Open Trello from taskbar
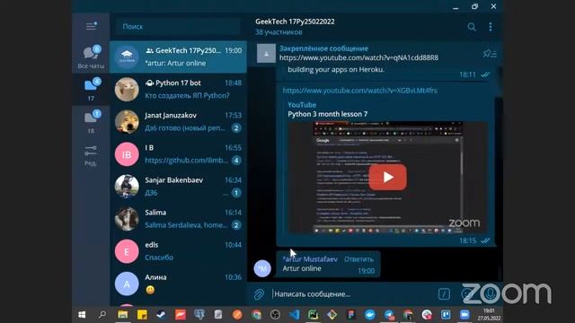 click(x=446, y=315)
